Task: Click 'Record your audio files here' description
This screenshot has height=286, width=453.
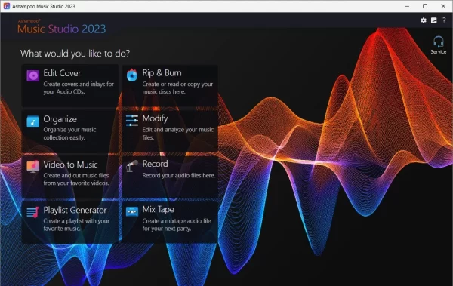Action: click(179, 175)
